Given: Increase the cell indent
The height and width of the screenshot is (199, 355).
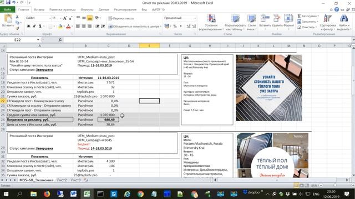Looking at the screenshot, I should tap(103, 26).
